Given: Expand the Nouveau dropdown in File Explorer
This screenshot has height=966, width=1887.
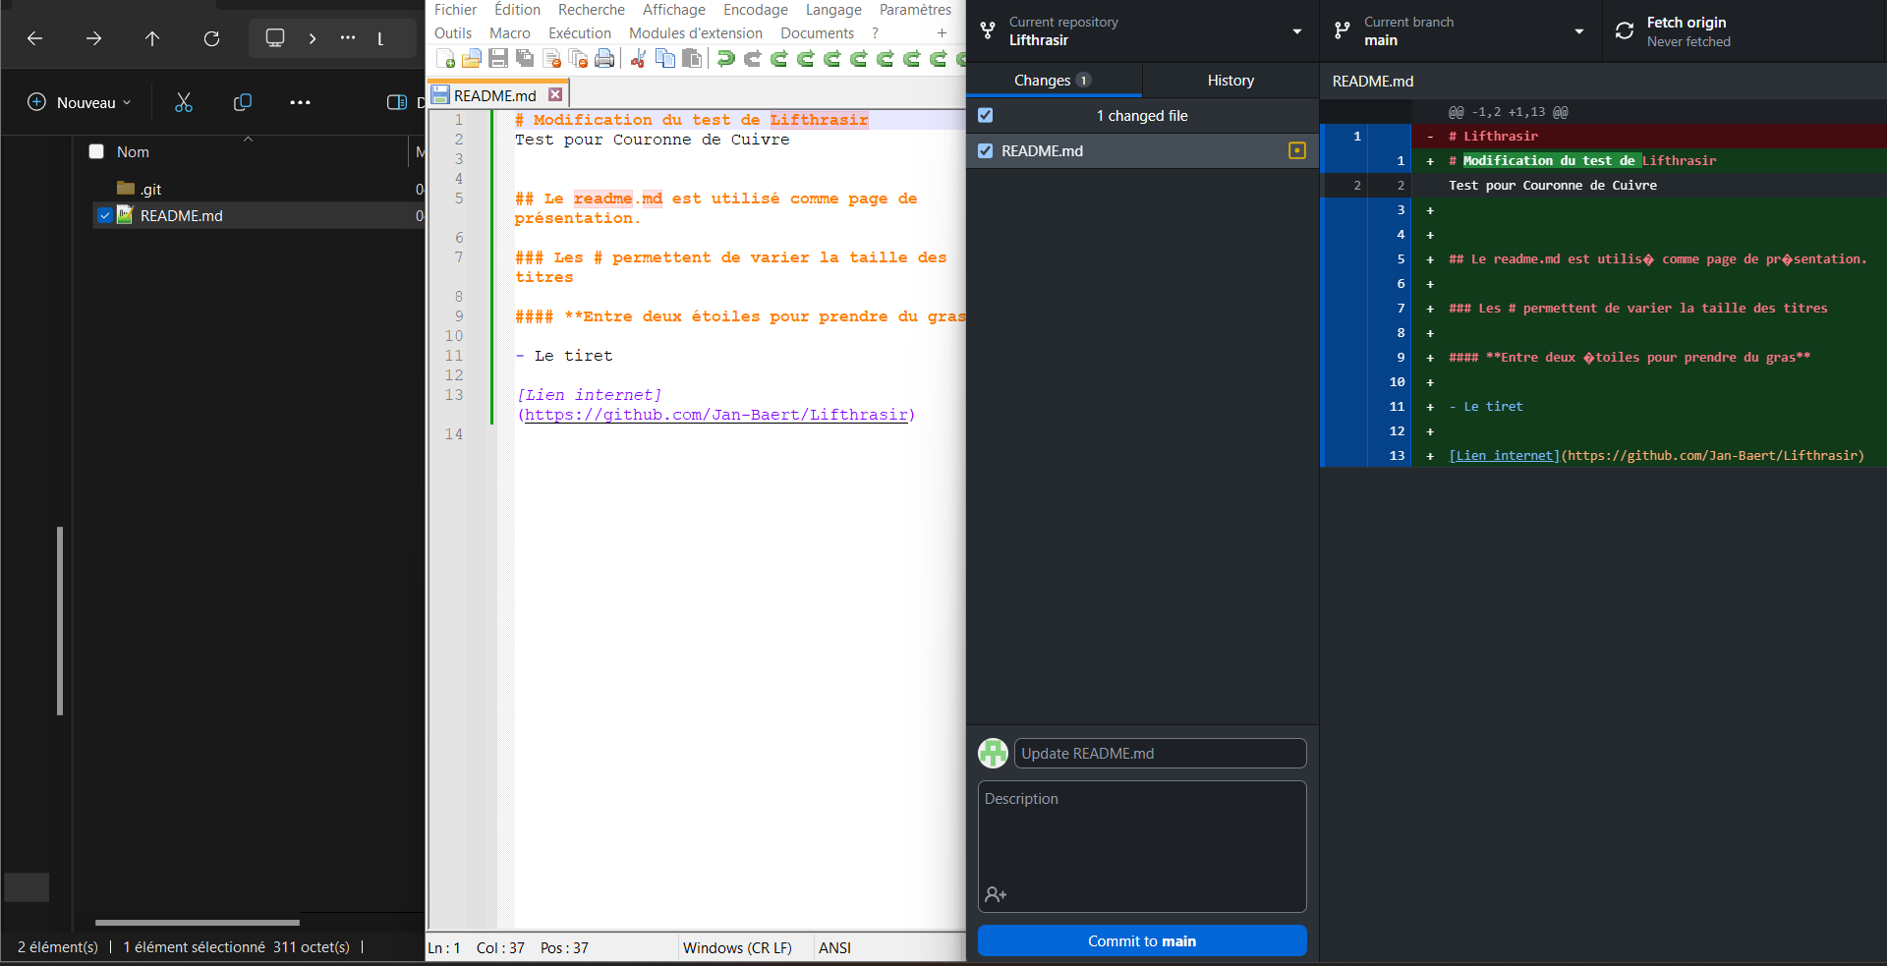Looking at the screenshot, I should click(80, 102).
